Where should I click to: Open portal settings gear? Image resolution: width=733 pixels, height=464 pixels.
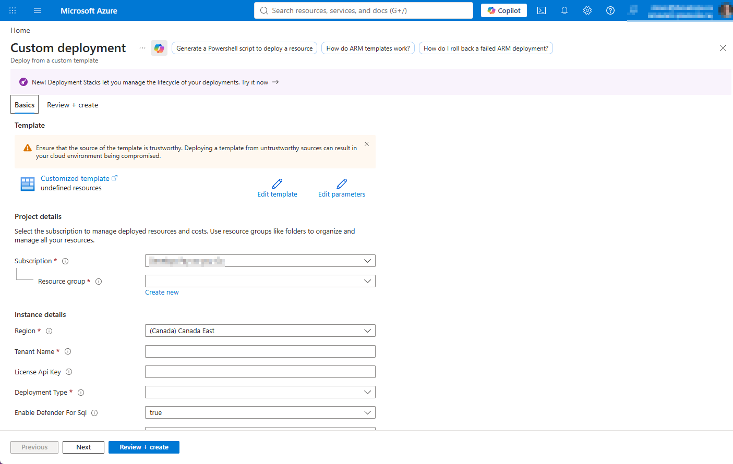coord(587,10)
